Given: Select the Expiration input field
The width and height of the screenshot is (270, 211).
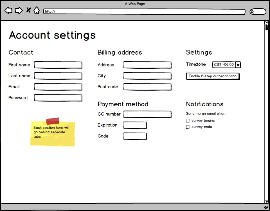Looking at the screenshot, I should pyautogui.click(x=135, y=125).
